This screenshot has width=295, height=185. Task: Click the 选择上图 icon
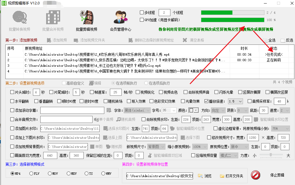(105, 138)
